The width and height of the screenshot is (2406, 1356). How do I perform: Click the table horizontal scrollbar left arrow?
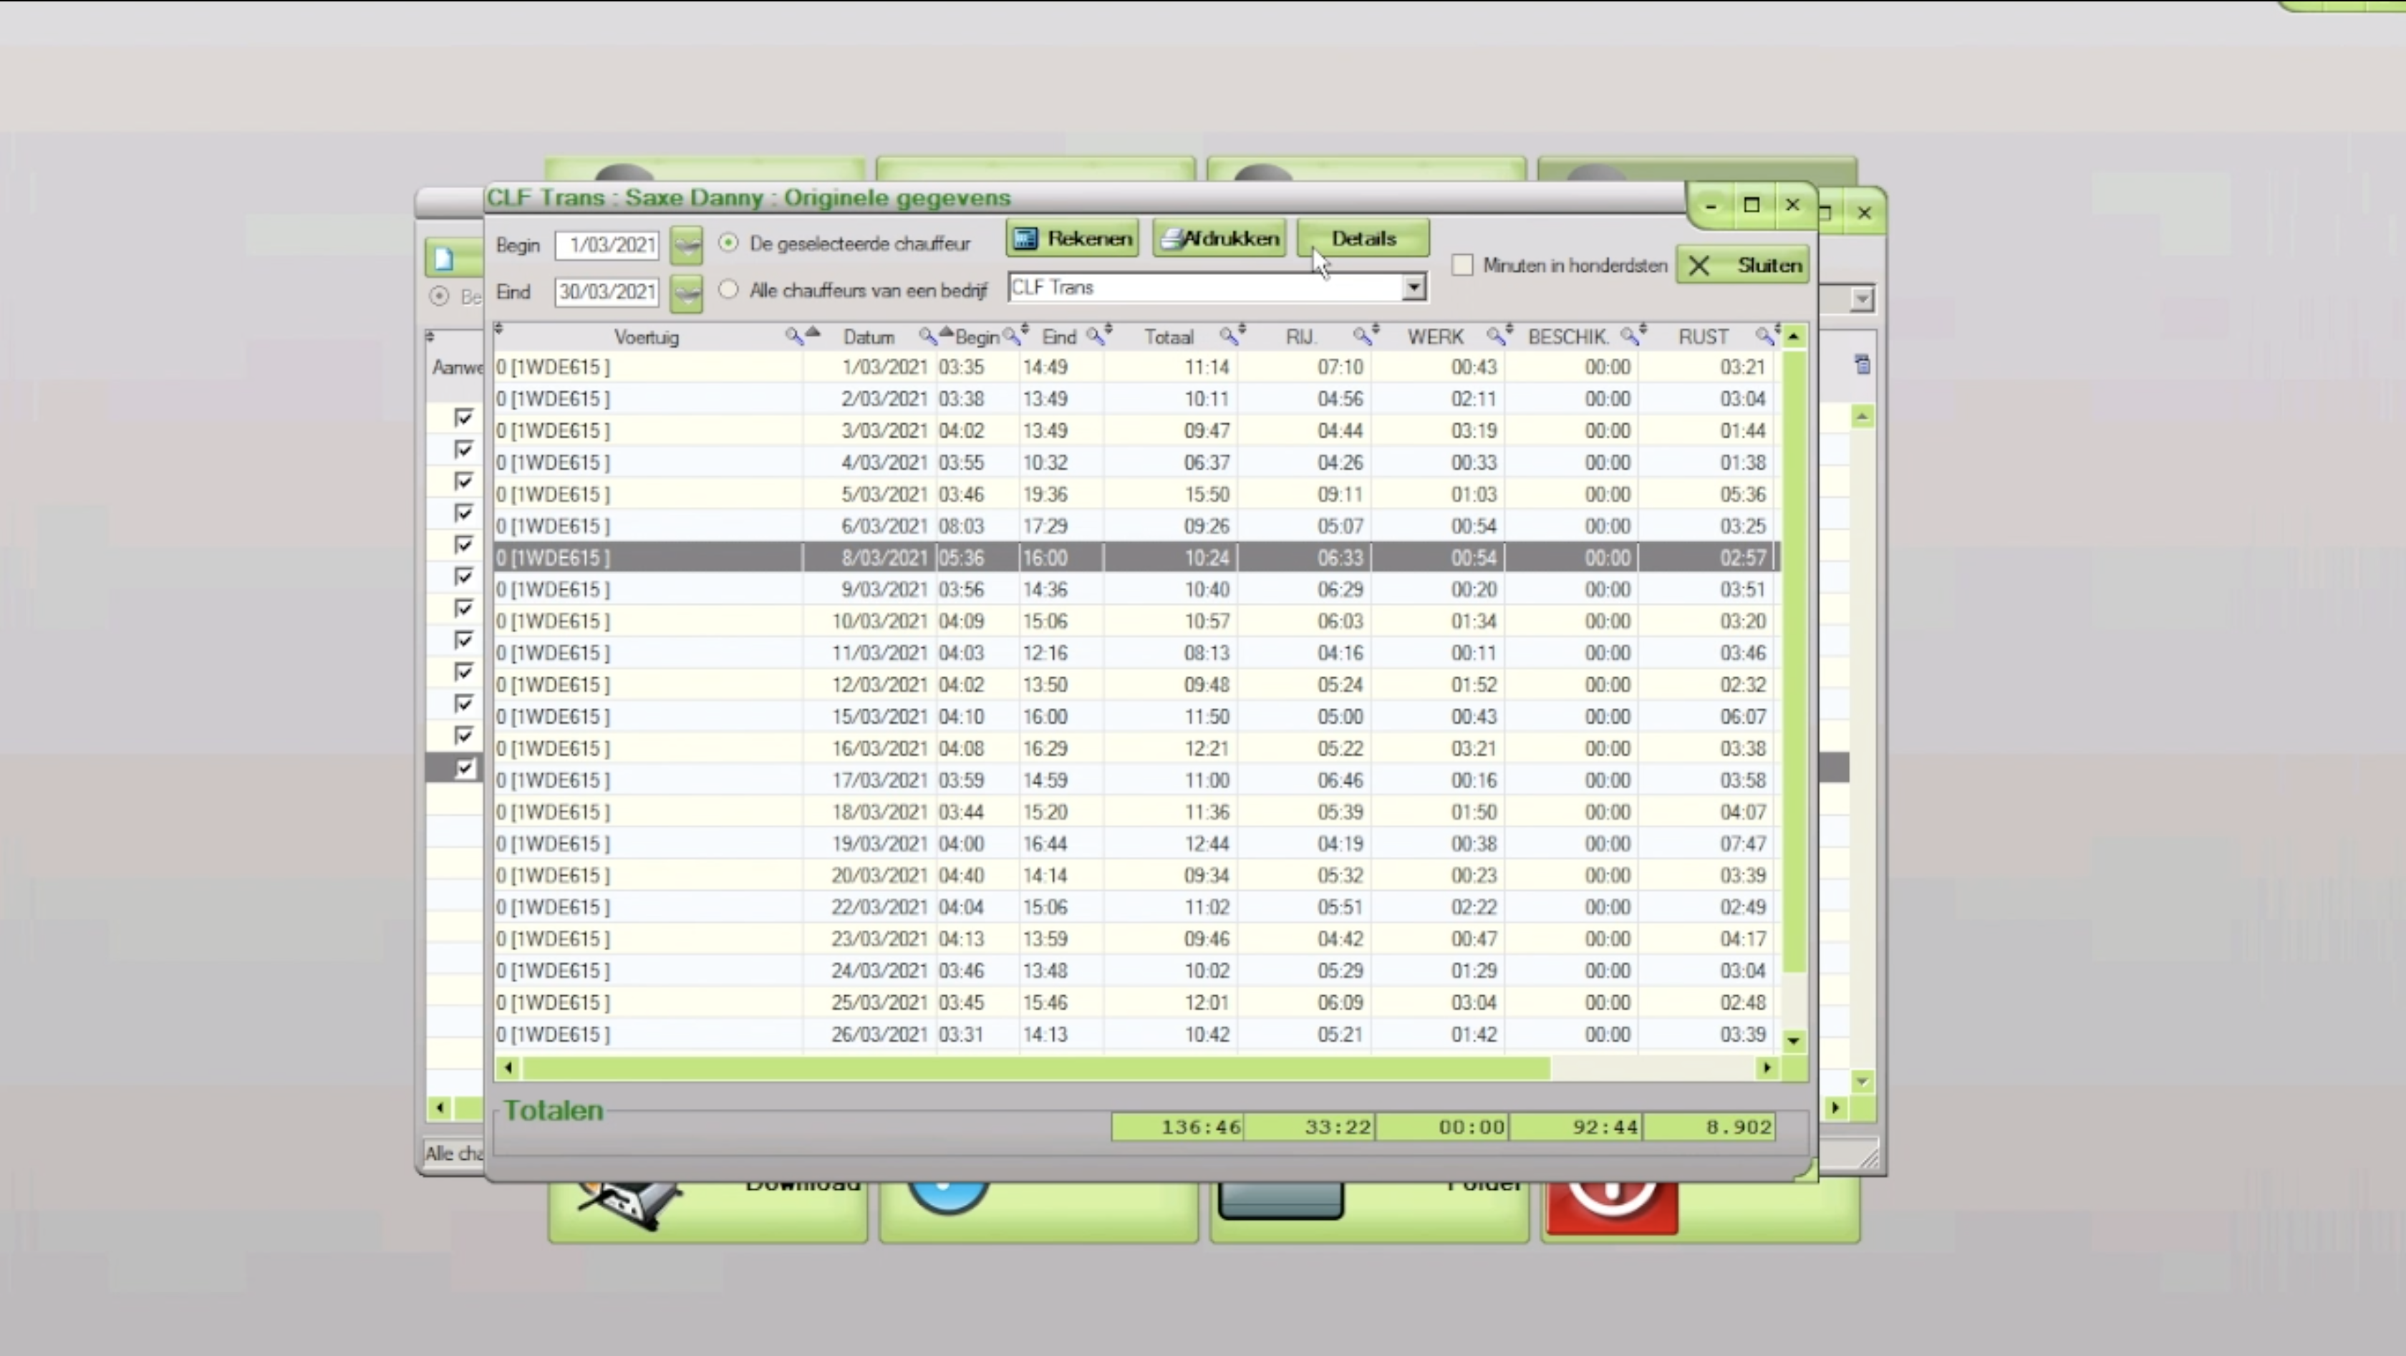[x=508, y=1067]
